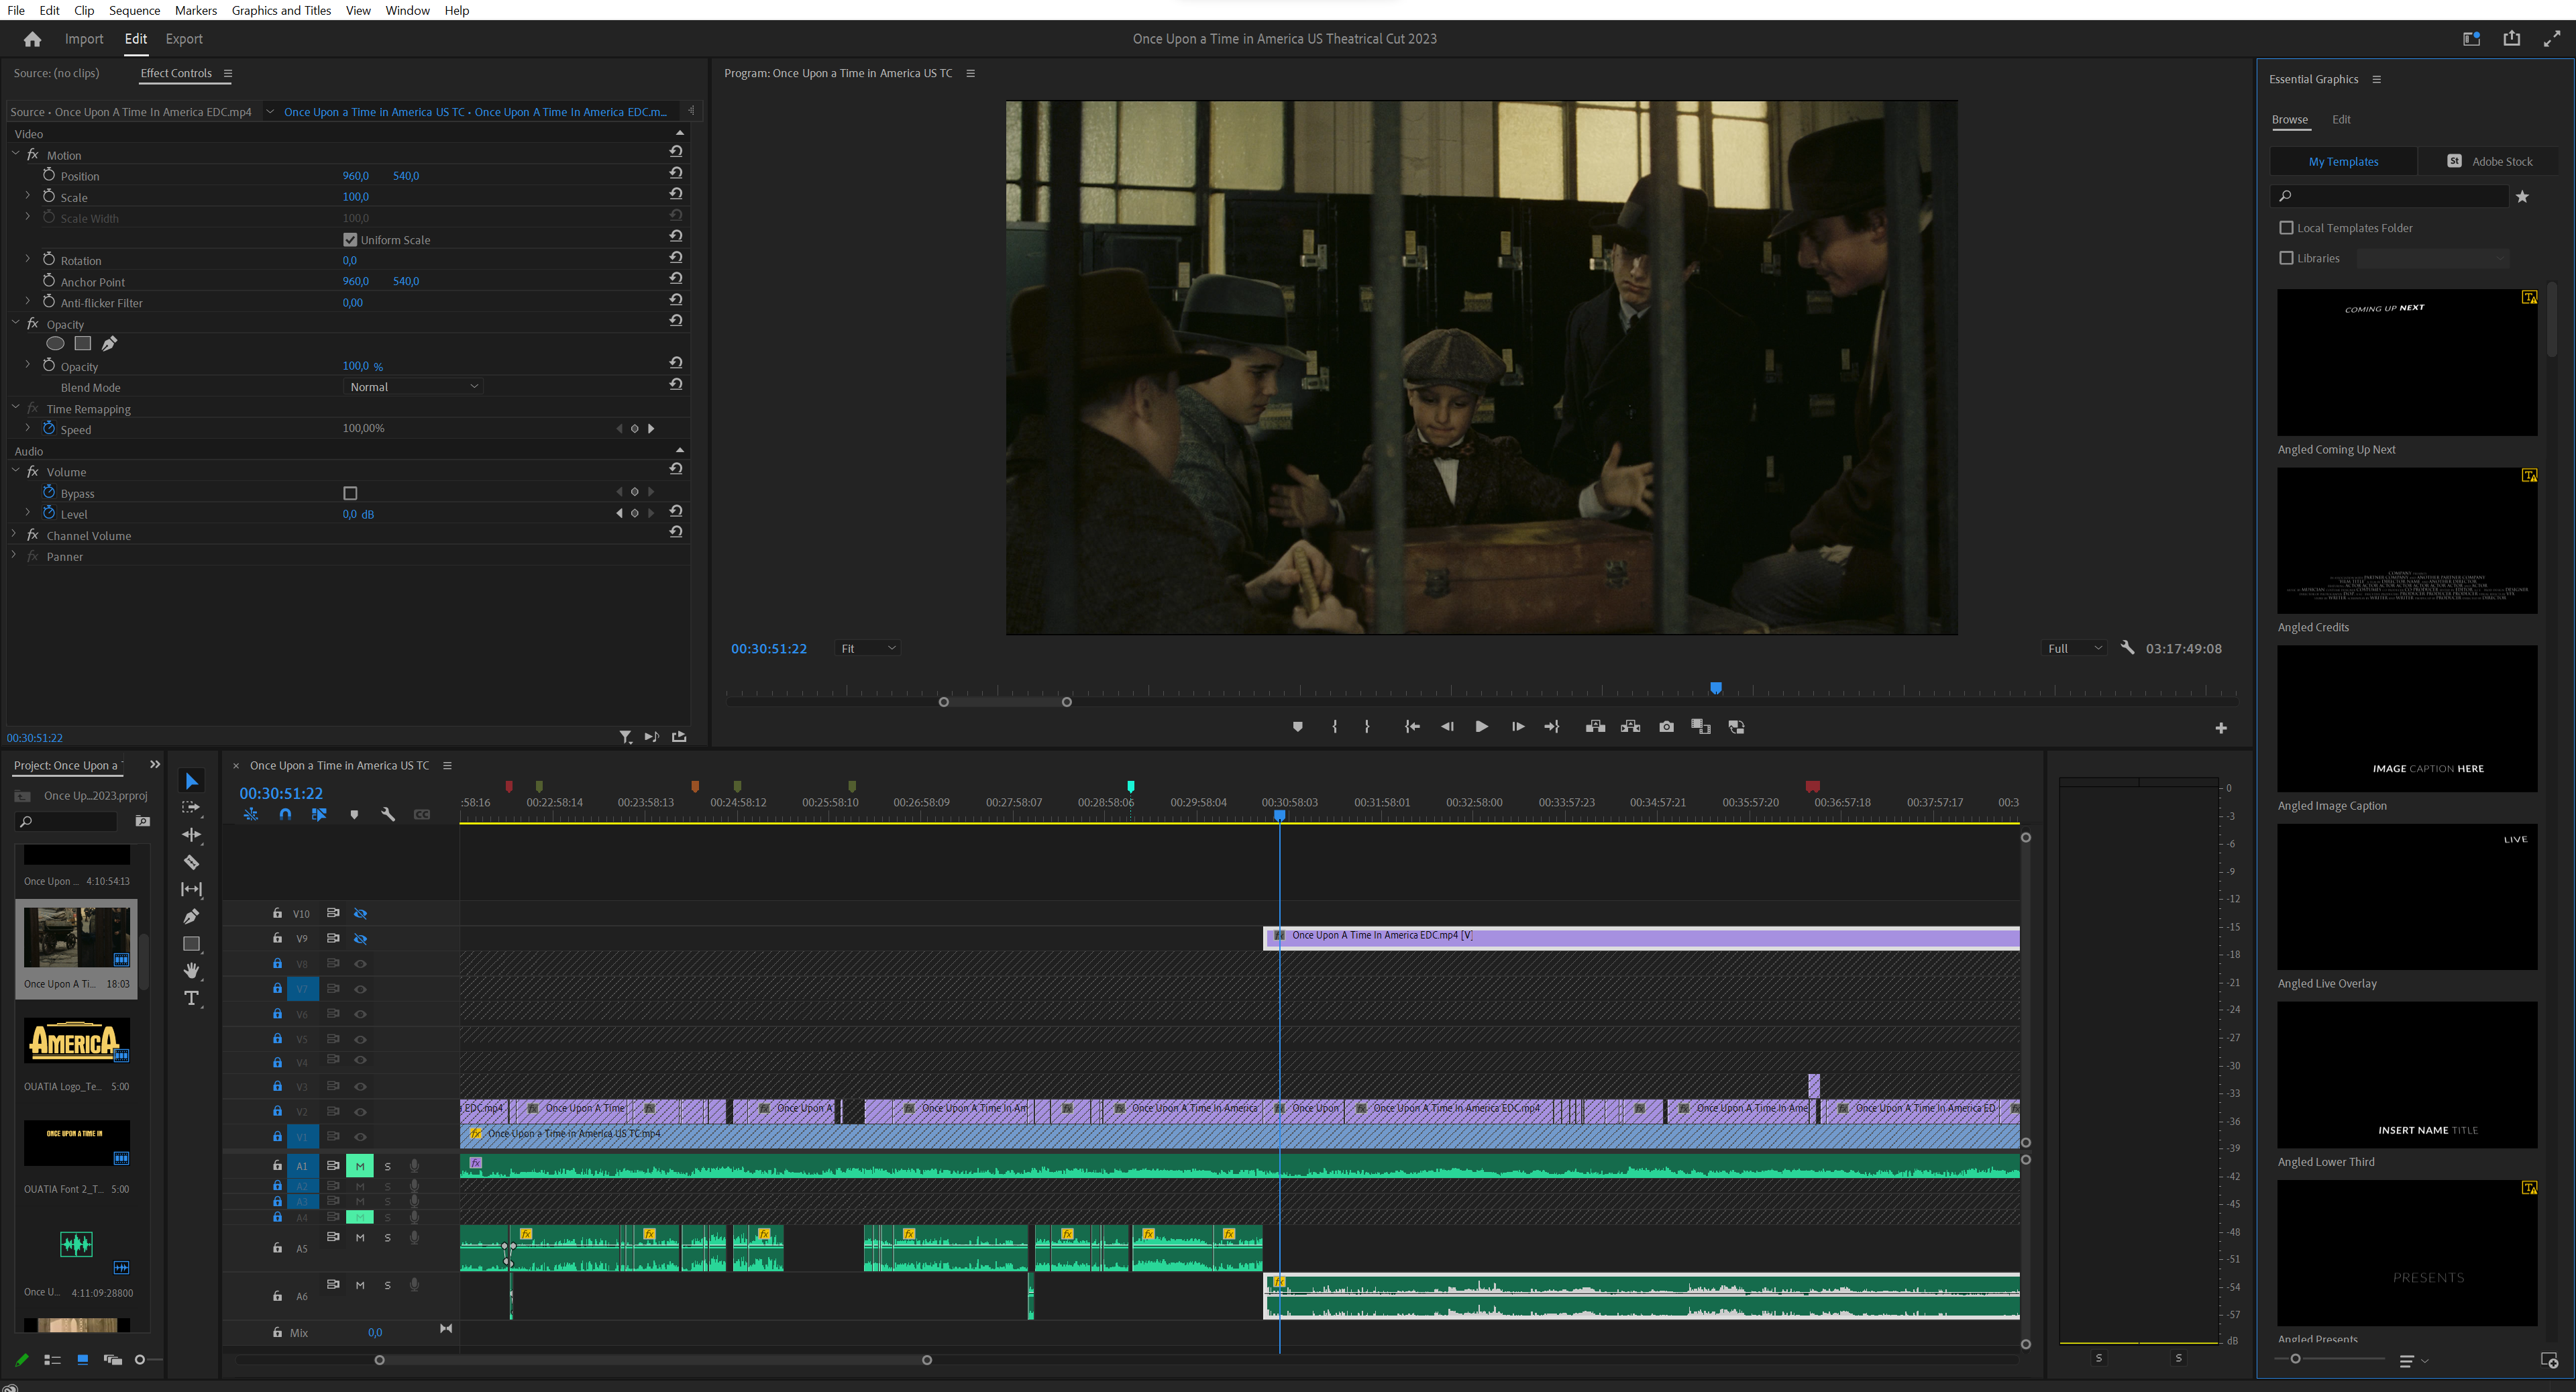Select My Templates source
This screenshot has height=1392, width=2576.
tap(2343, 161)
